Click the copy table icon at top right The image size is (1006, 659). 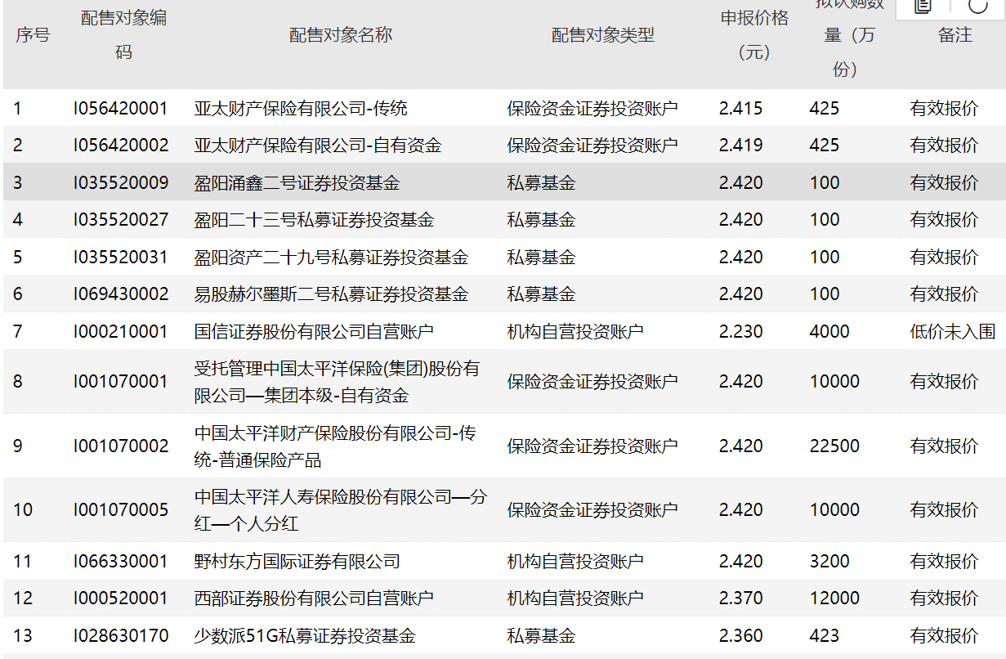point(923,7)
